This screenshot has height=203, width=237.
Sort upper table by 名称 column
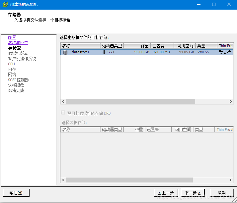80,46
